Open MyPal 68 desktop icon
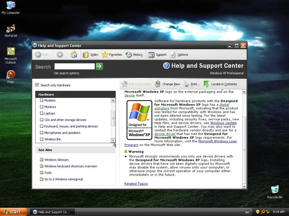Viewport: 289px width, 216px height. click(x=11, y=28)
